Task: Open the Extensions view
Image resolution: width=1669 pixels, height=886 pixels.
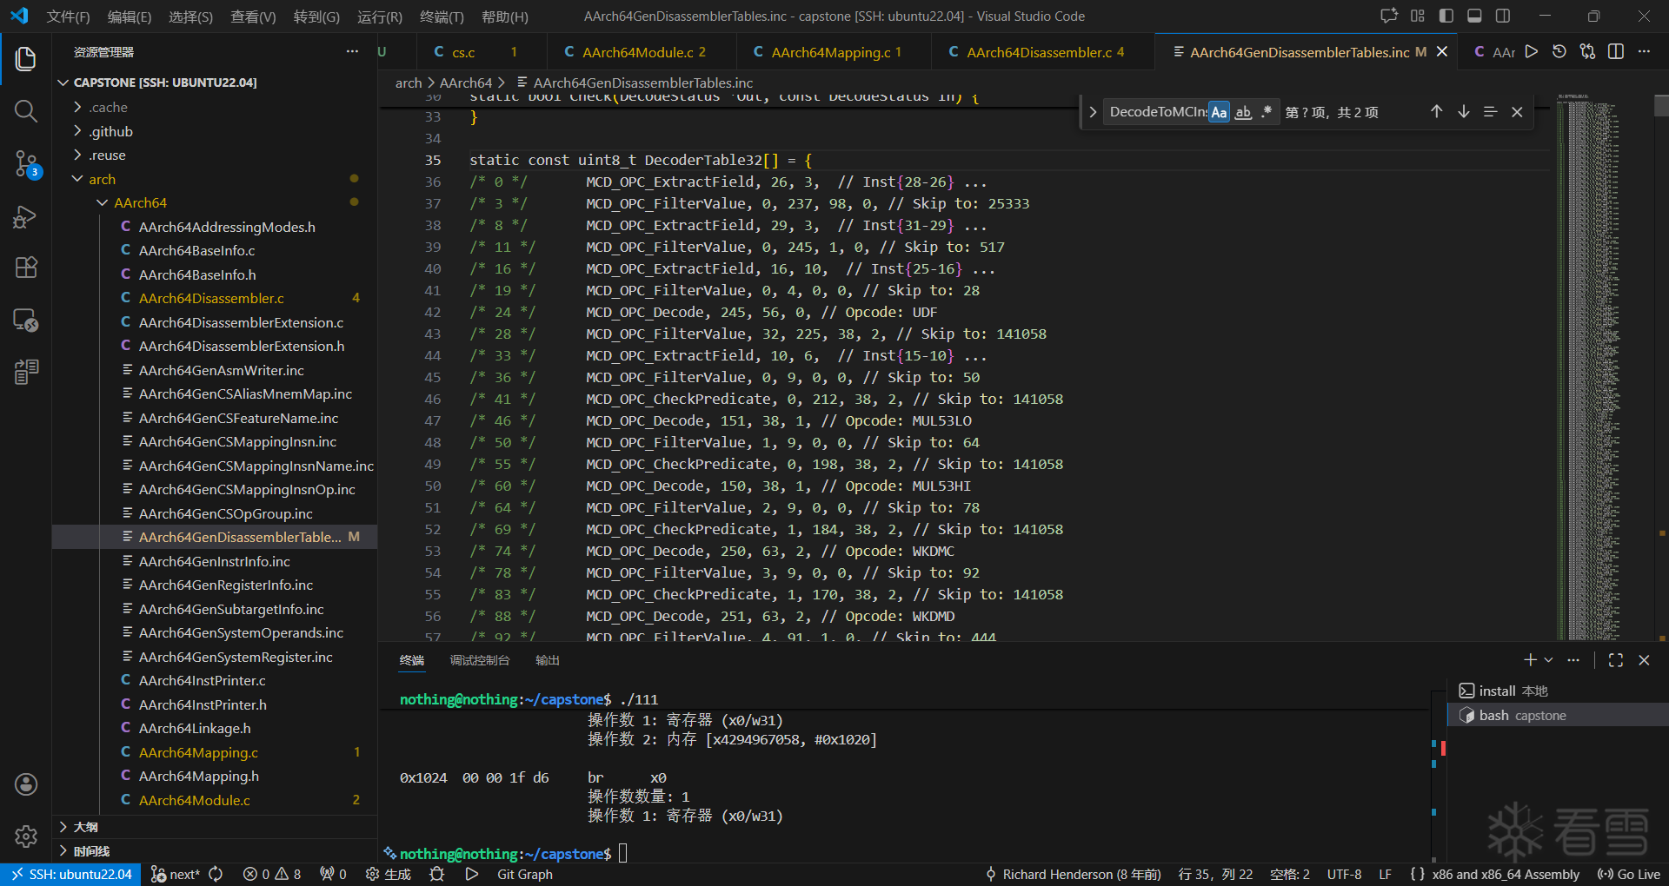Action: pyautogui.click(x=26, y=268)
